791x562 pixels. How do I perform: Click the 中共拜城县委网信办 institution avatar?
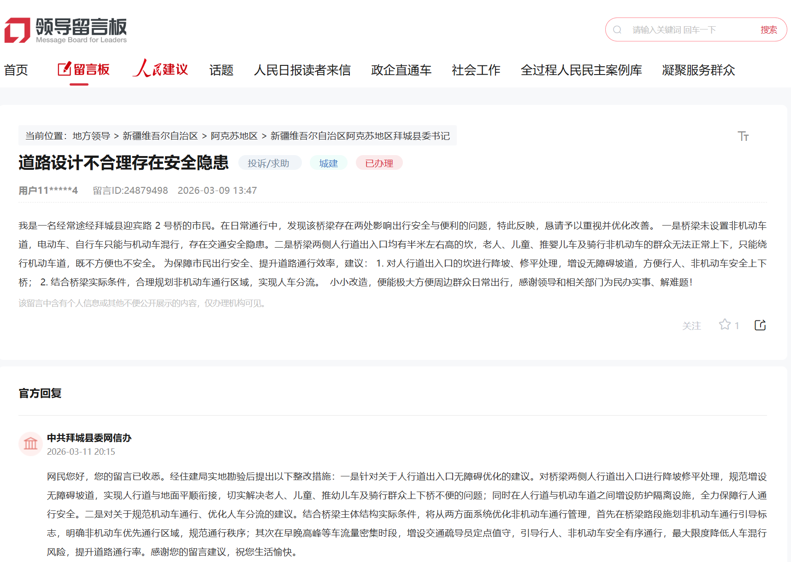(30, 444)
